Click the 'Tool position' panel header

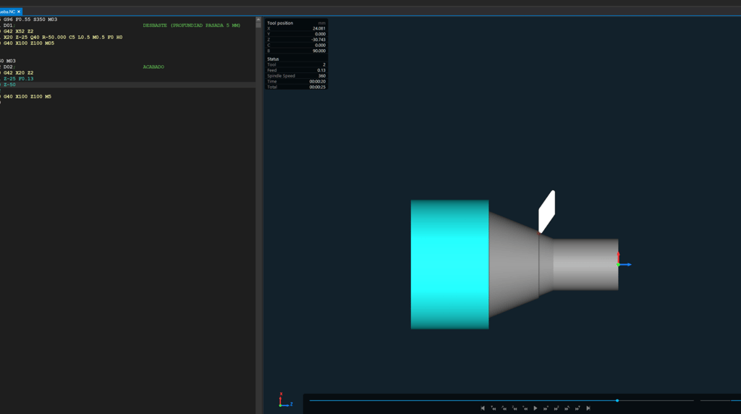pyautogui.click(x=280, y=23)
